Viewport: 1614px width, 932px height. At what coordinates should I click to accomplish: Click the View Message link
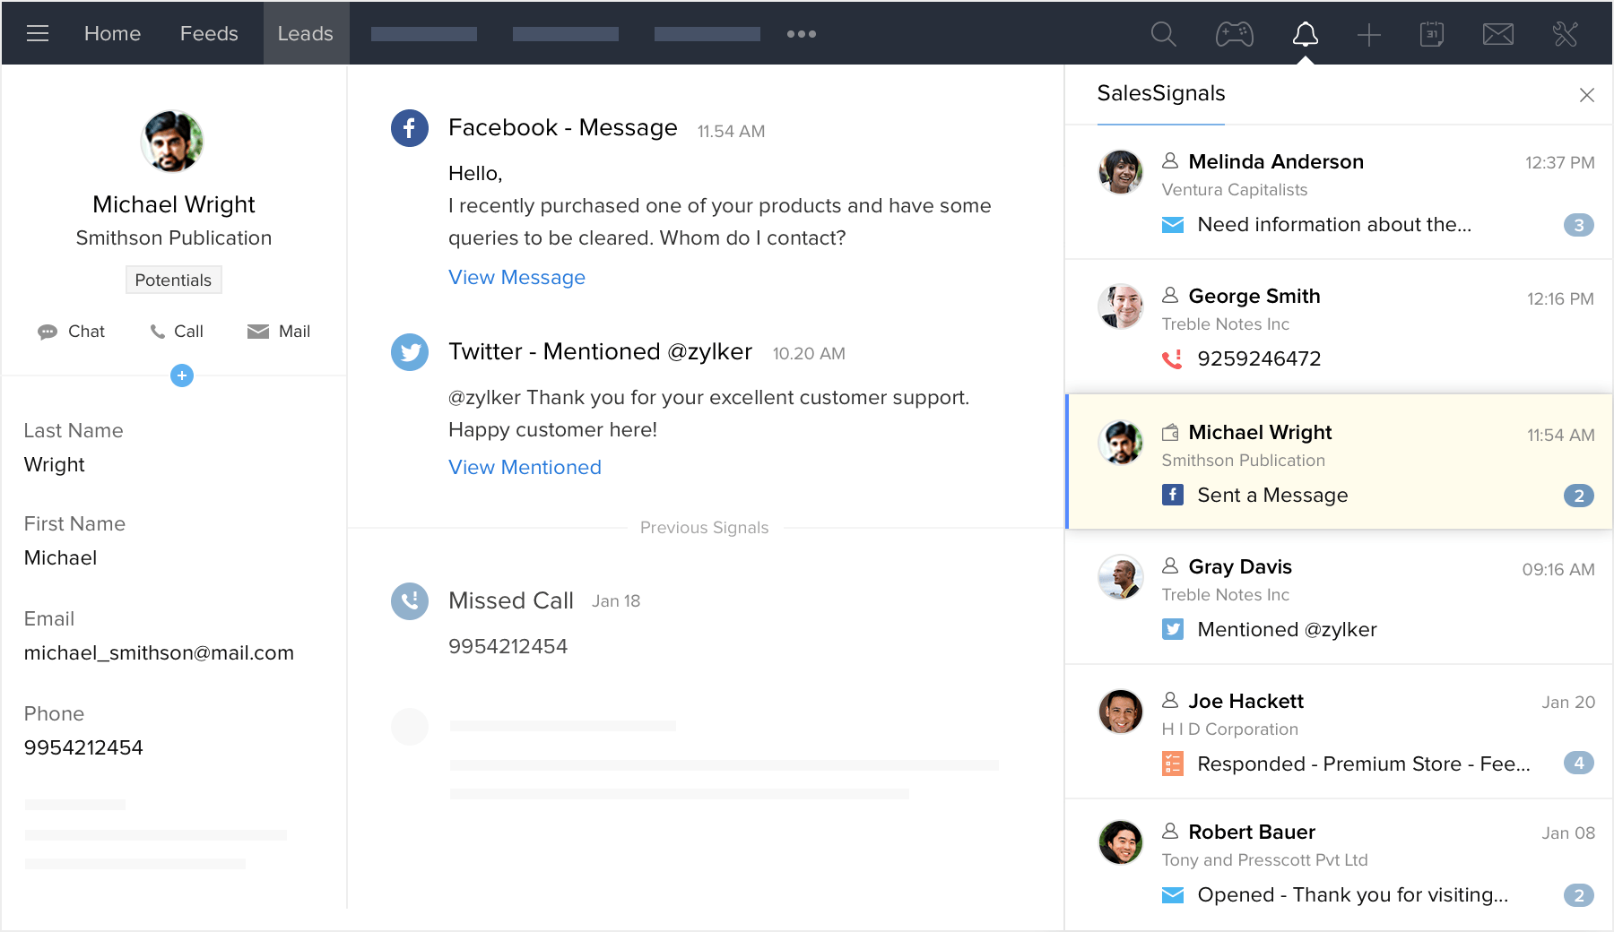click(x=516, y=278)
